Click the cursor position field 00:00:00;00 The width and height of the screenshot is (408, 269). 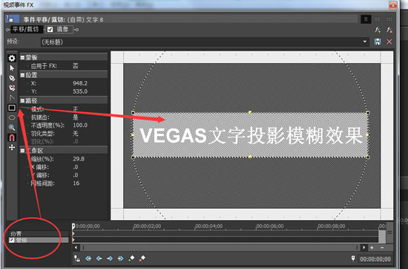(375, 259)
